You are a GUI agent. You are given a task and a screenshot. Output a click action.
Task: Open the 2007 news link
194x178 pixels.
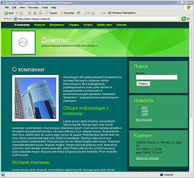click(145, 107)
